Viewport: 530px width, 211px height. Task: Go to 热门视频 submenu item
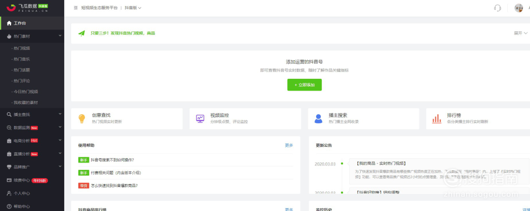pos(22,48)
